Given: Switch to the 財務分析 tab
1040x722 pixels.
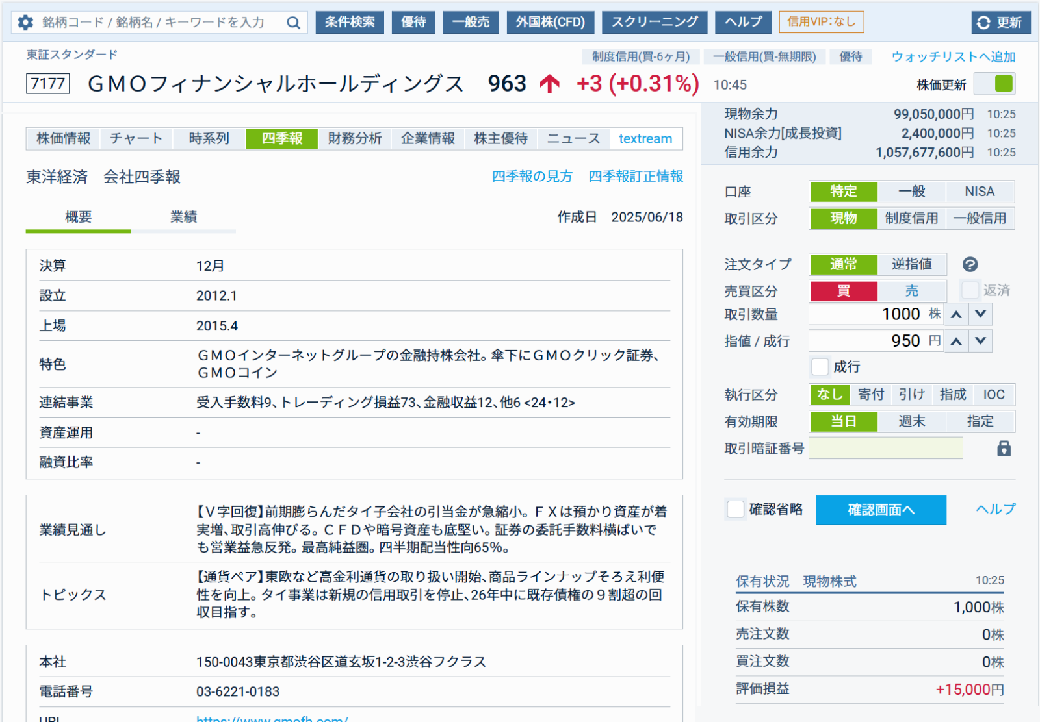Looking at the screenshot, I should pos(355,139).
